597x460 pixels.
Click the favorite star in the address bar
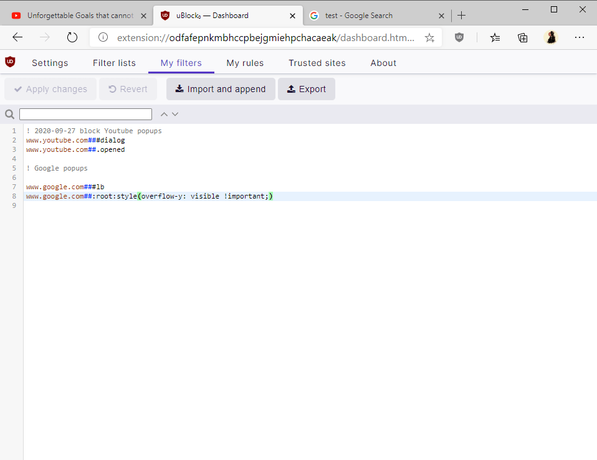pos(429,37)
